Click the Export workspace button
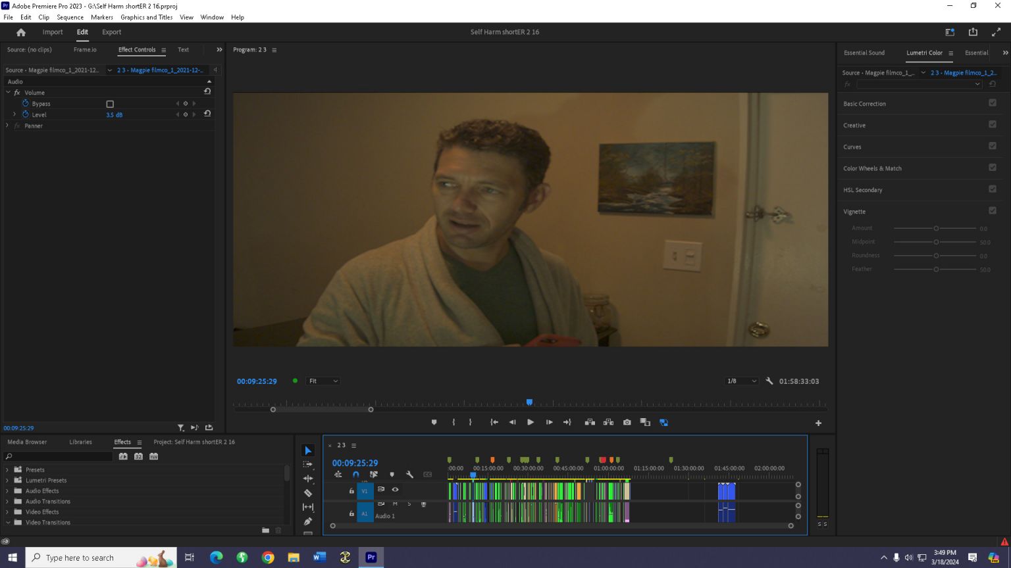Image resolution: width=1011 pixels, height=568 pixels. coord(111,32)
